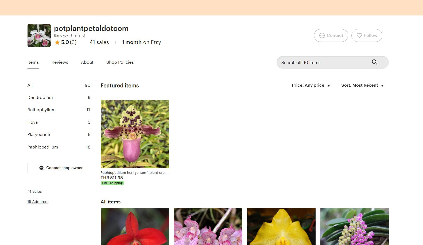The image size is (423, 245).
Task: Select the Bulbophyllum category
Action: click(59, 110)
